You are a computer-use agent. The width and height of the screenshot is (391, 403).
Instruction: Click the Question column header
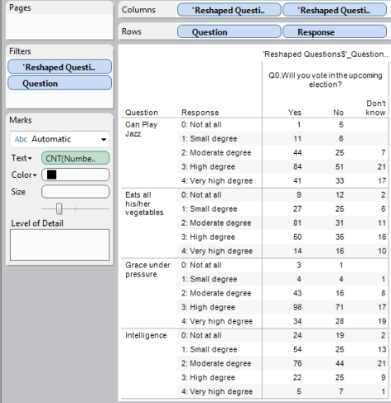(x=142, y=113)
